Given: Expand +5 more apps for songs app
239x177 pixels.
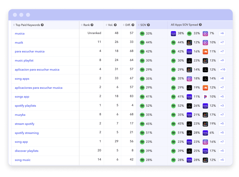Looking at the screenshot, I should (222, 97).
